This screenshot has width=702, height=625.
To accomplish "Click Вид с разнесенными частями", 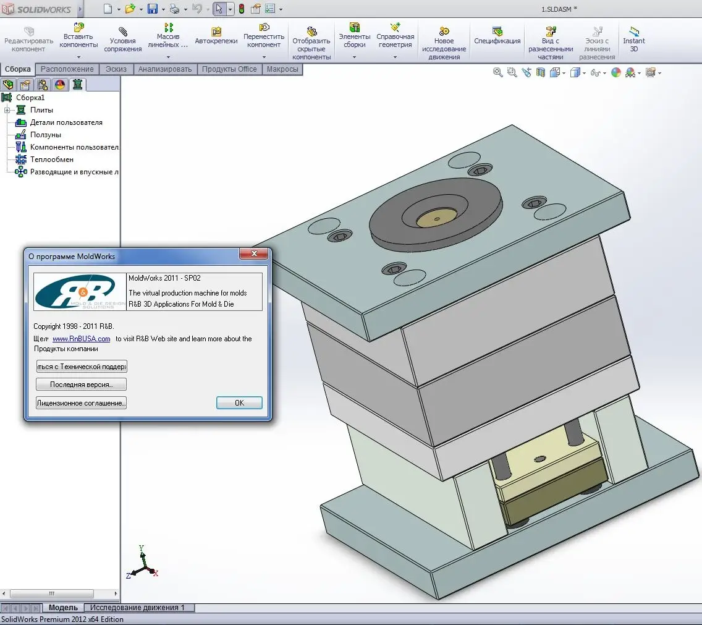I will (550, 43).
